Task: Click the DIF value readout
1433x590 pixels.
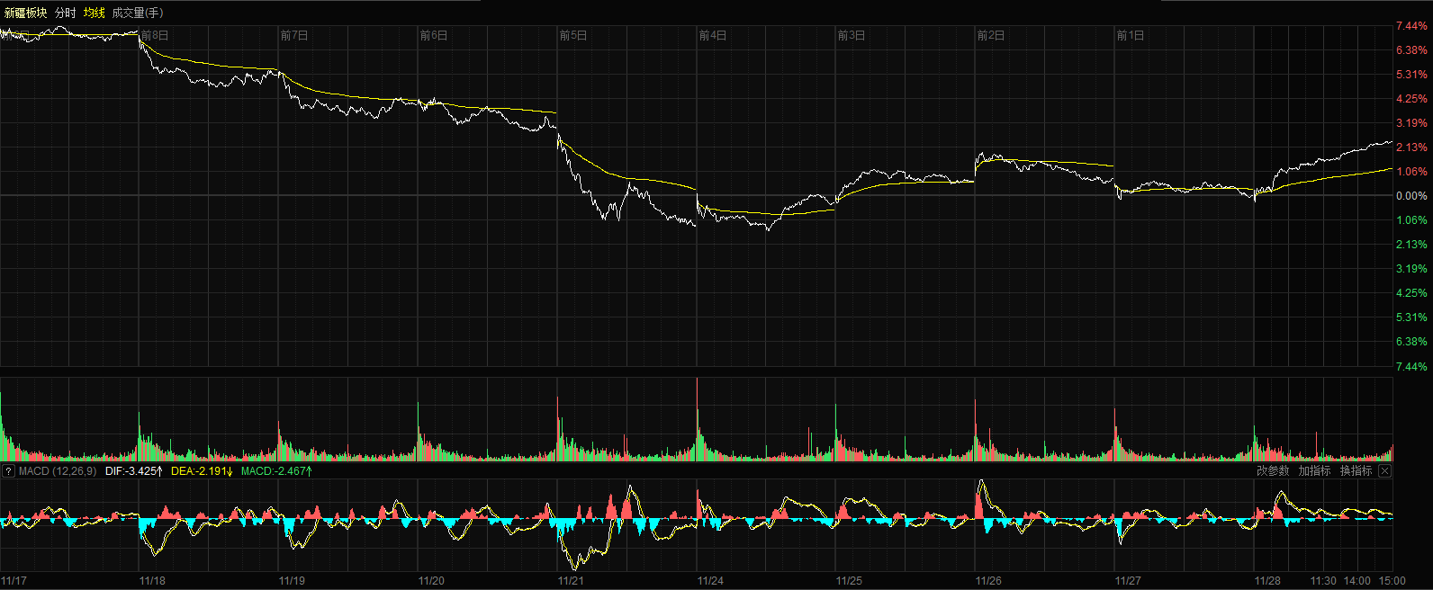Action: 133,471
